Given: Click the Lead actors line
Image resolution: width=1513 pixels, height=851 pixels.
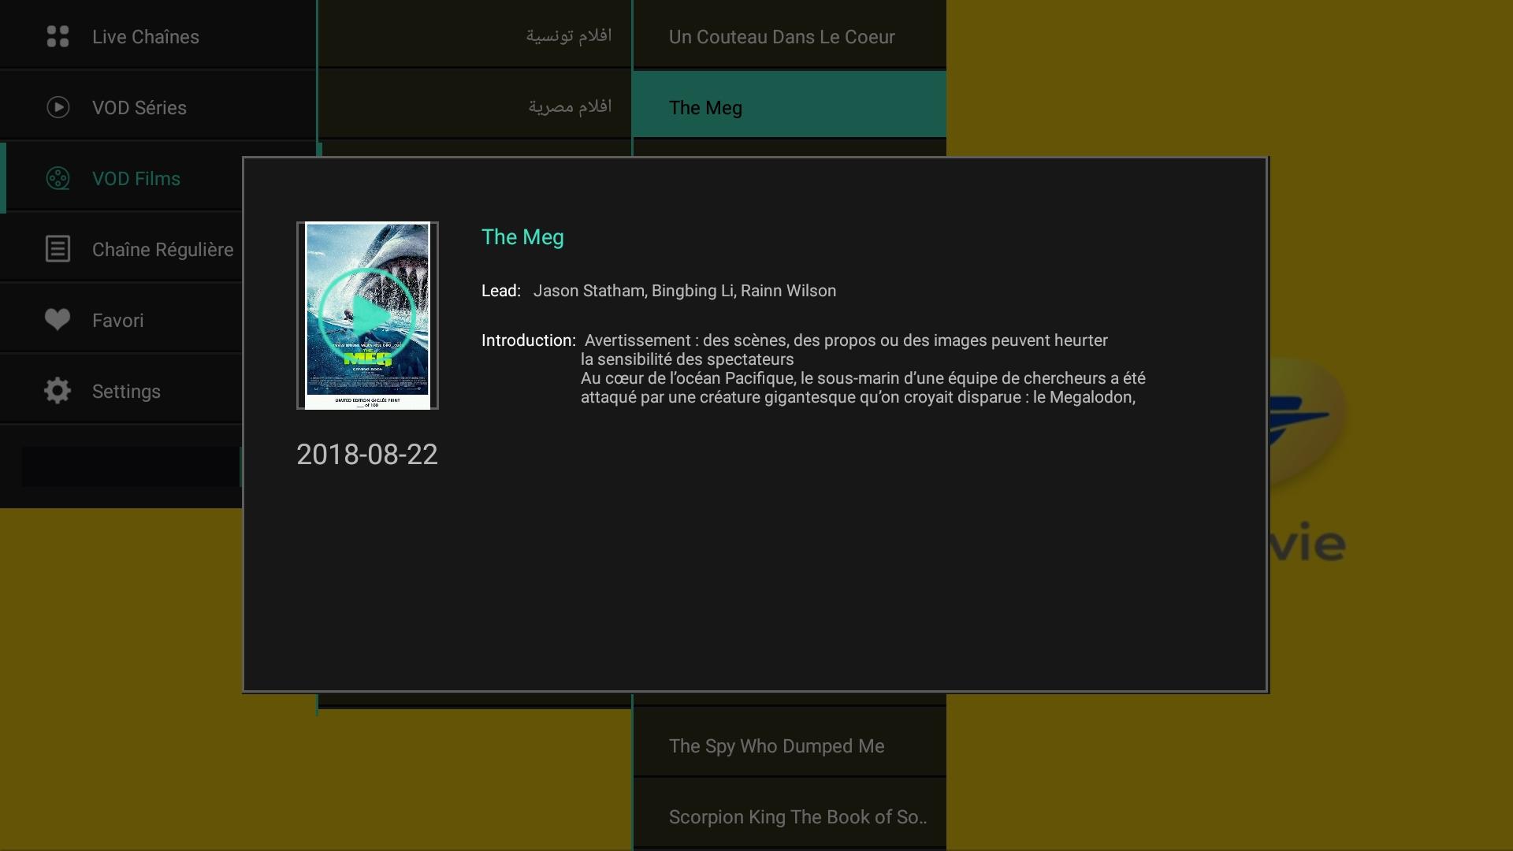Looking at the screenshot, I should (659, 291).
